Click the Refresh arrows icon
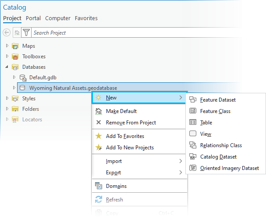This screenshot has width=266, height=219. point(99,200)
